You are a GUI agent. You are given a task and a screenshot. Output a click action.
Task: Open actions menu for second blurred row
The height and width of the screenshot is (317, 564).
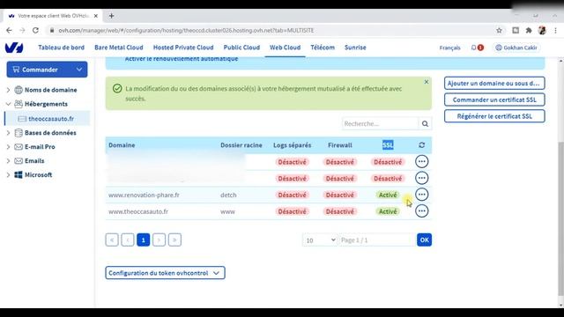[421, 178]
